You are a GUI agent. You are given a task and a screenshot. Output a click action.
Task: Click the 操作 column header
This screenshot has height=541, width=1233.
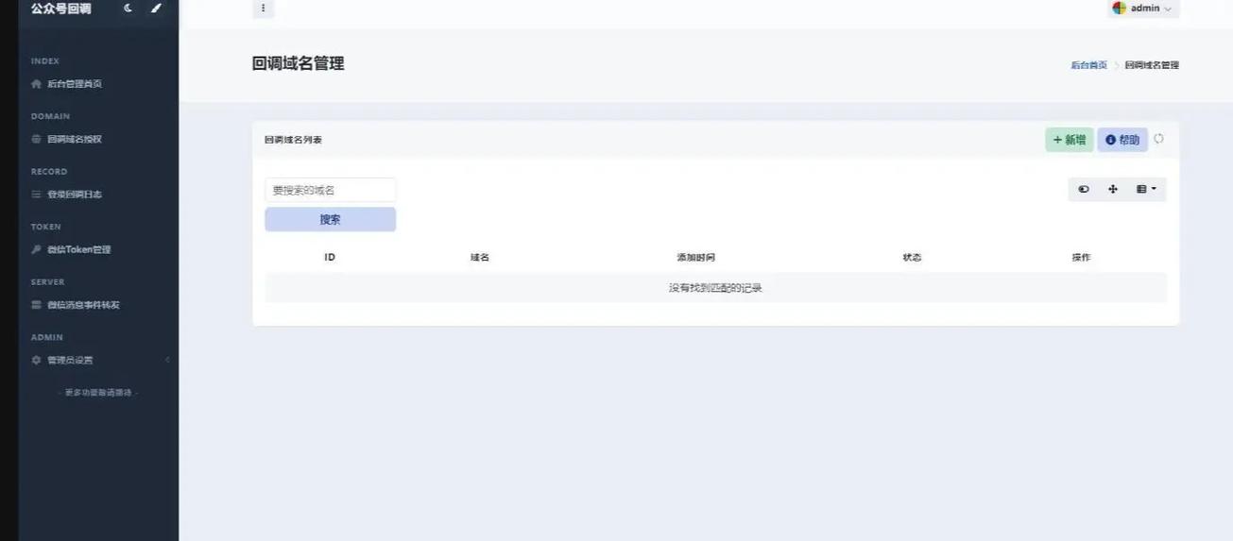point(1081,257)
